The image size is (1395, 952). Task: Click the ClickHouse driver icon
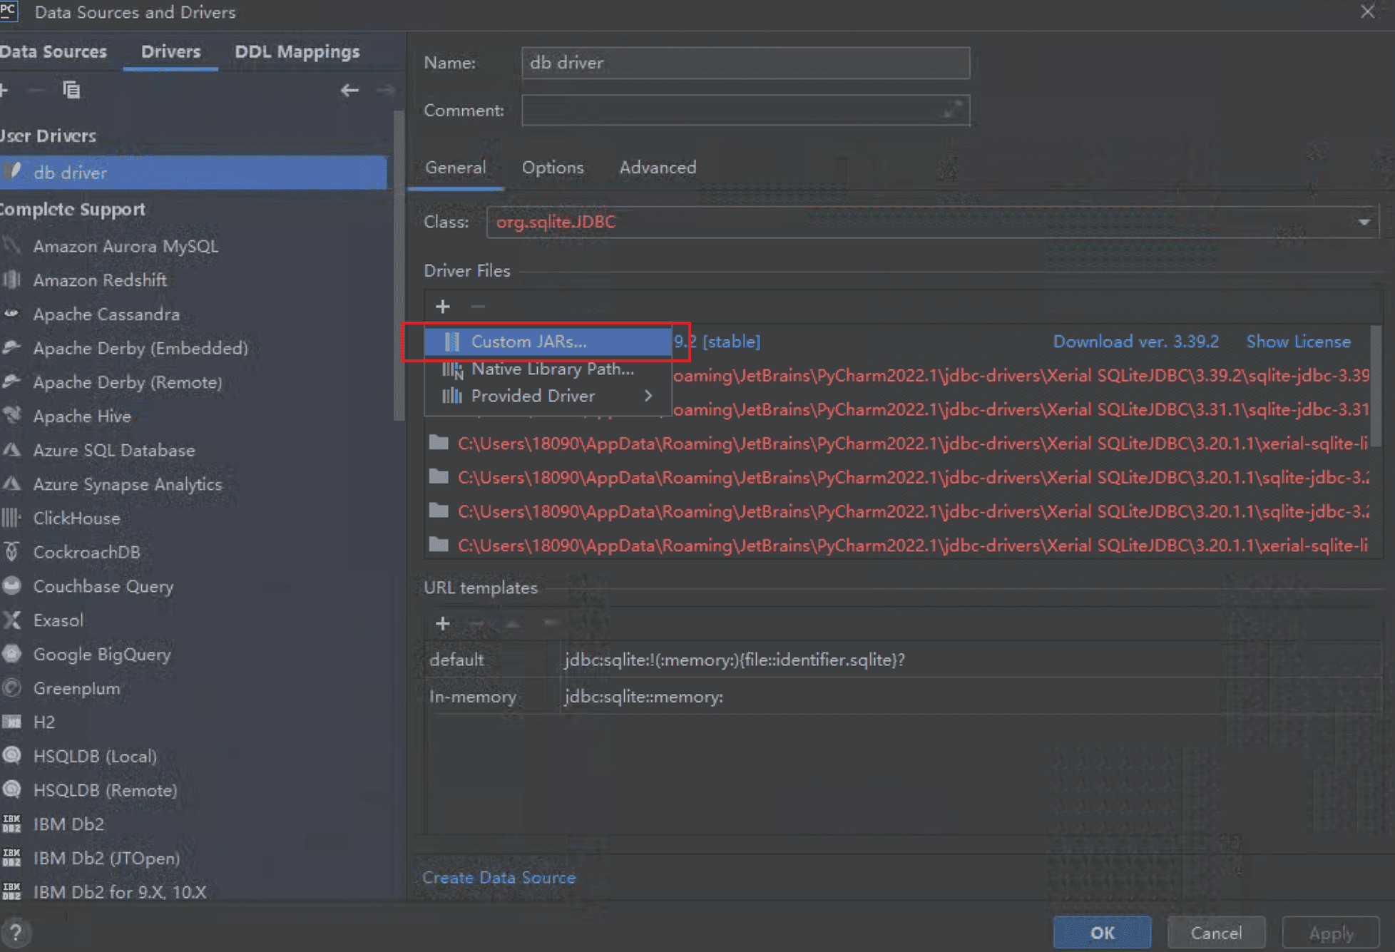pos(11,518)
